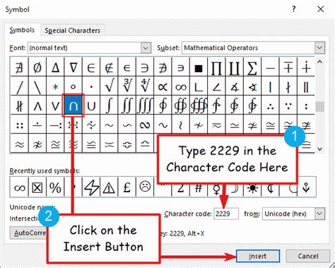335x268 pixels.
Task: Select the sine wave ∿ symbol
Action: [163, 124]
